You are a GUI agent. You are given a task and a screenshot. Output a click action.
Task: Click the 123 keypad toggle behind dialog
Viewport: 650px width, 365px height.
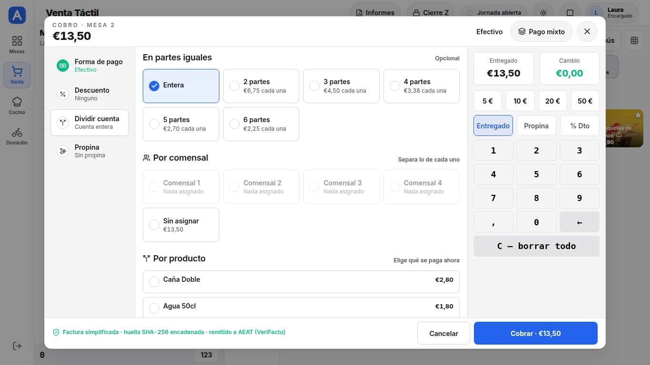tap(207, 355)
